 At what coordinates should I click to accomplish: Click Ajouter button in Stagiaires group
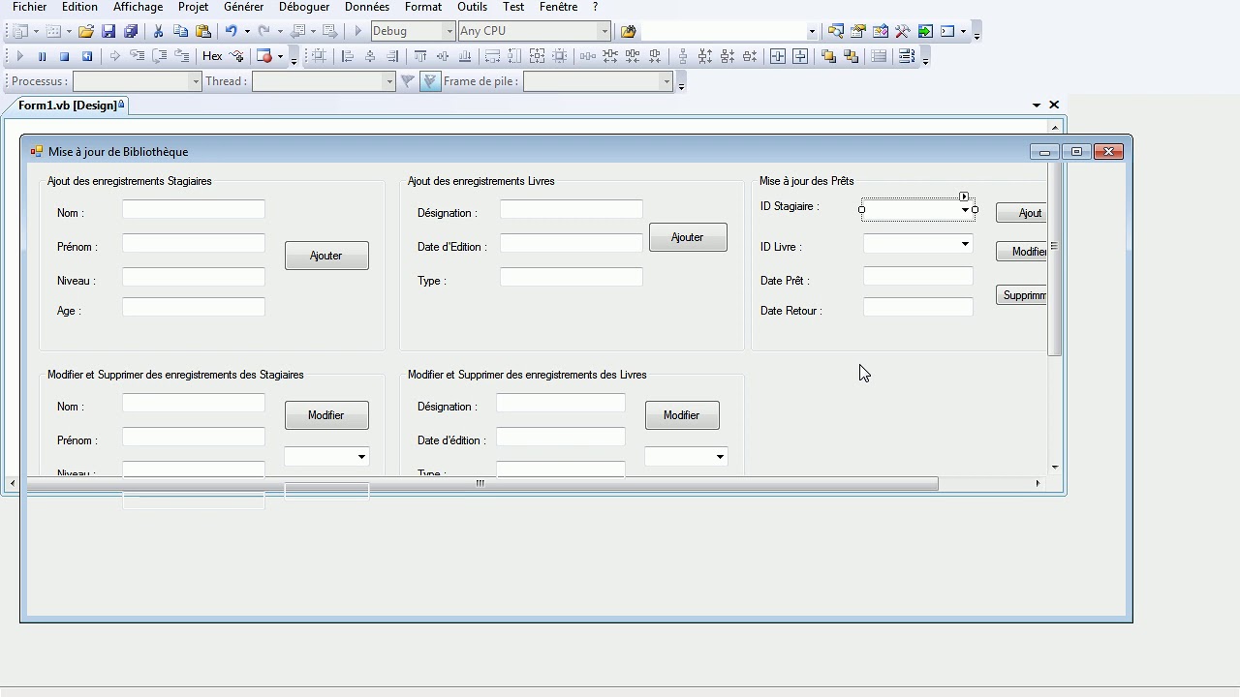[x=326, y=256]
